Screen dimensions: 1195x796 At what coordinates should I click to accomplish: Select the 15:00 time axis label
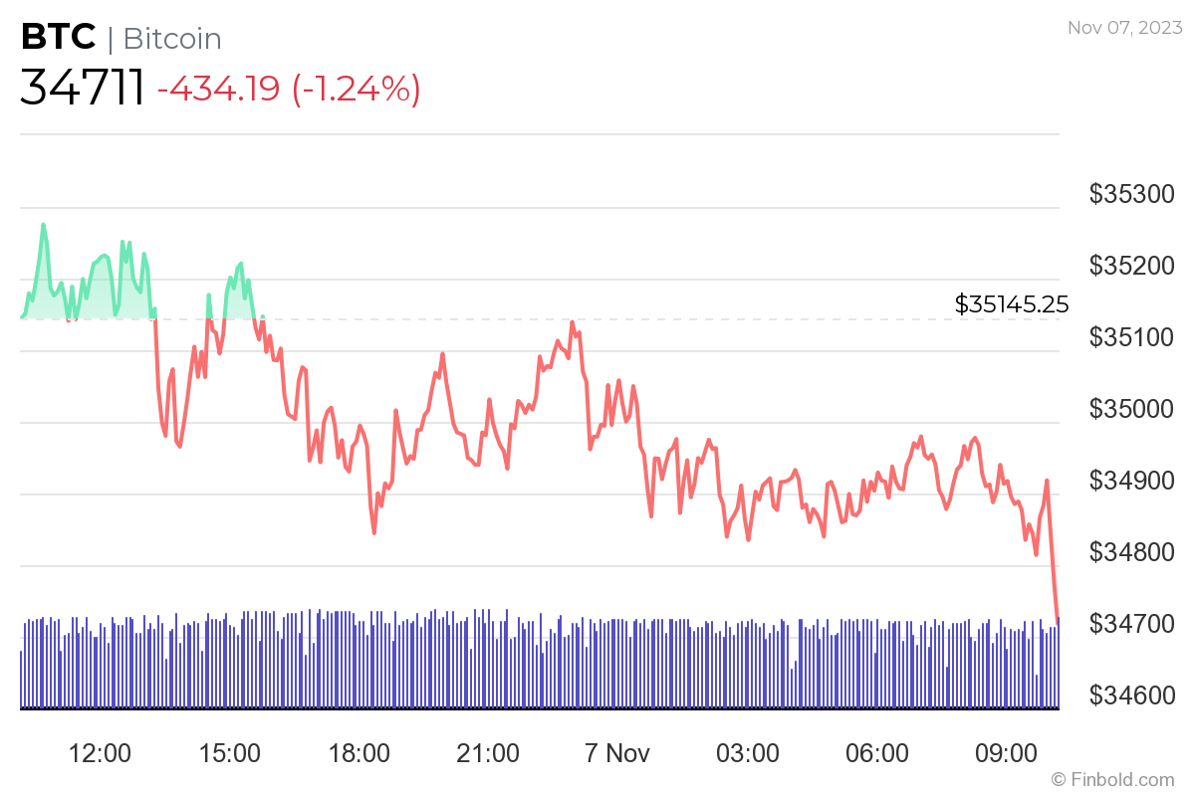[x=231, y=752]
